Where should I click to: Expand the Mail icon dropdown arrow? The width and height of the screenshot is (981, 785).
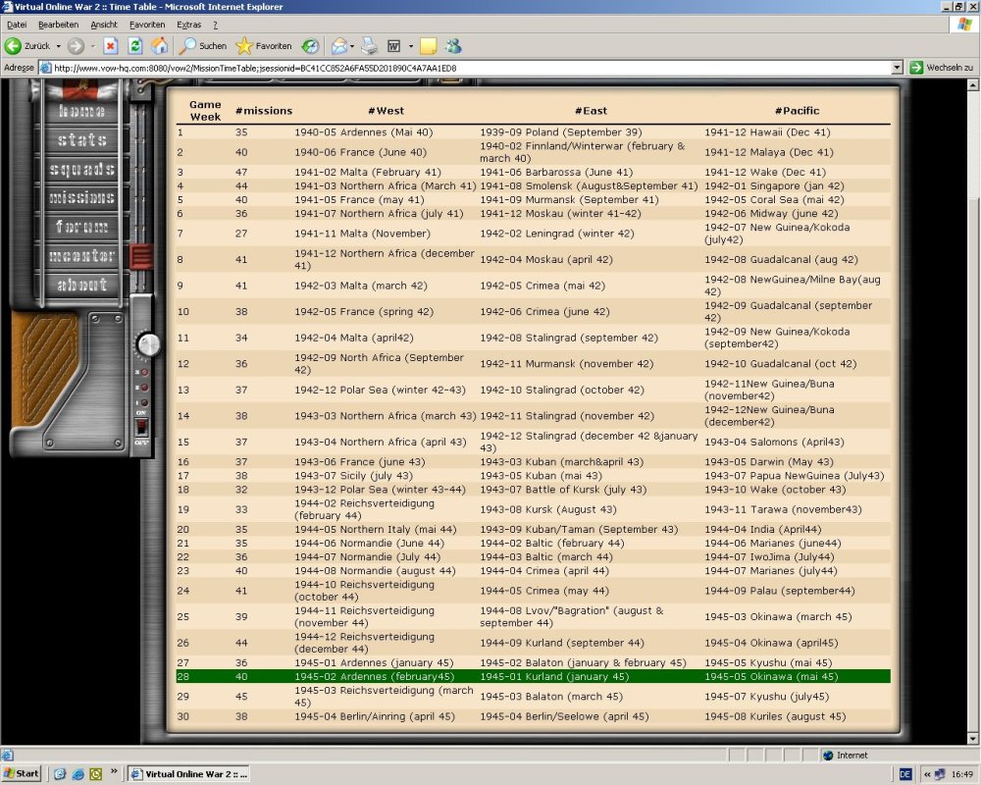click(x=352, y=46)
